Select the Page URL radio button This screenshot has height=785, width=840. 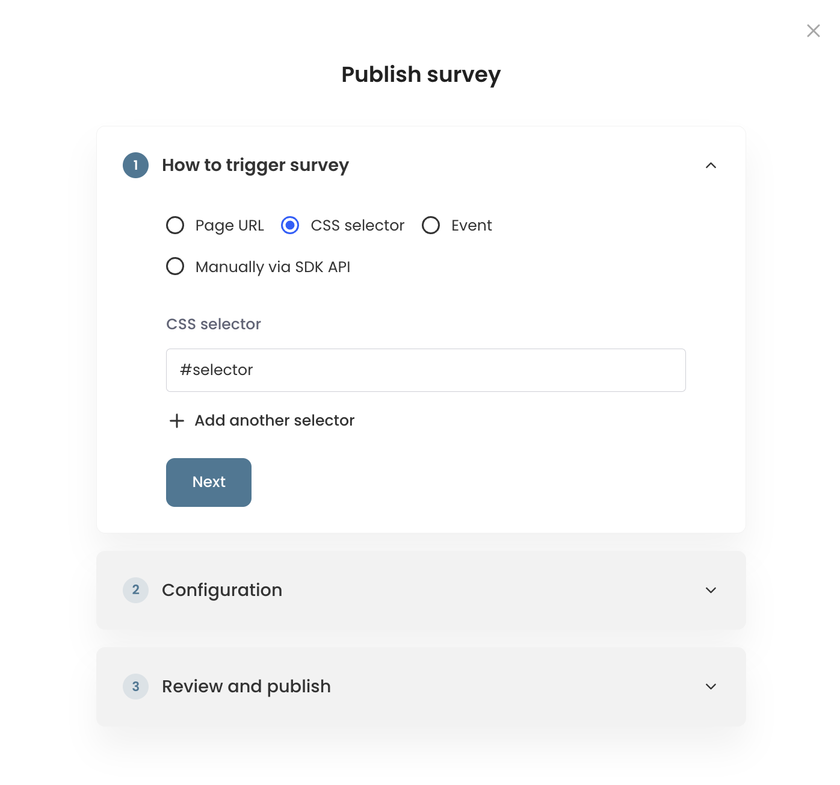click(175, 225)
